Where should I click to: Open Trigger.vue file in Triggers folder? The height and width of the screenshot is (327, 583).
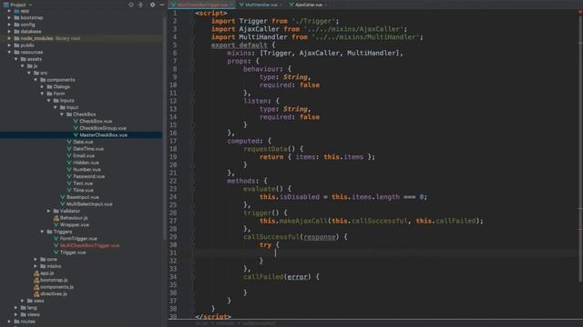73,253
